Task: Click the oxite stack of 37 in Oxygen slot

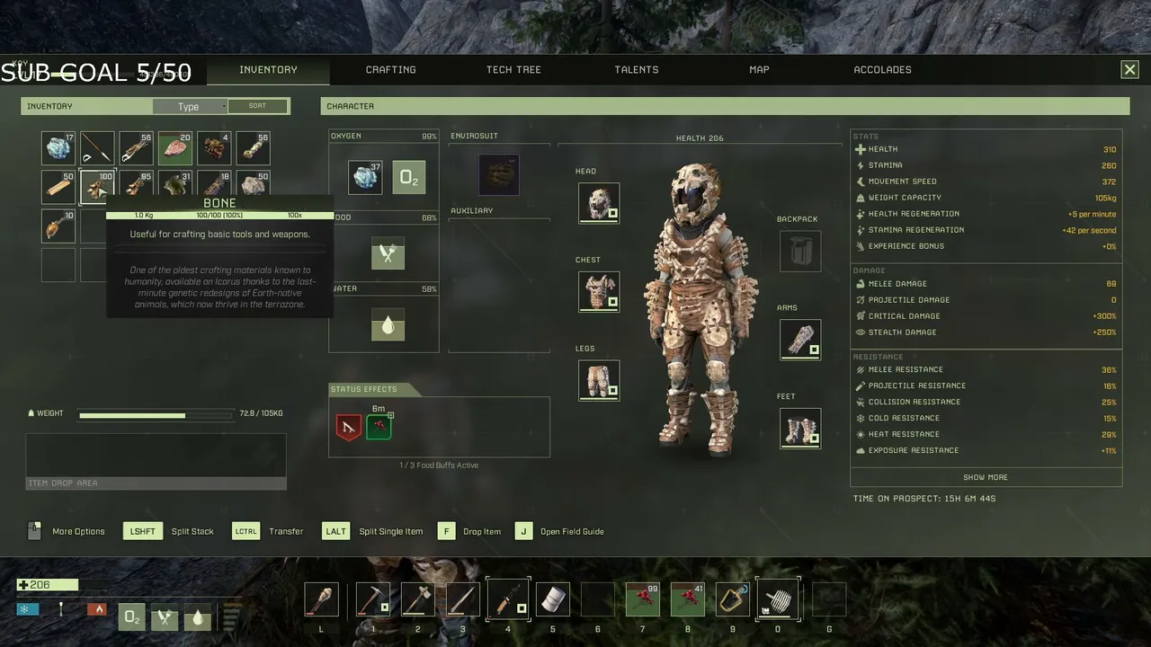Action: pyautogui.click(x=365, y=178)
